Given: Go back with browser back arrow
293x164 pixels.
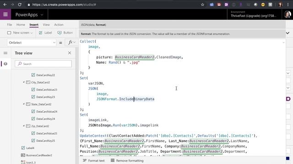Looking at the screenshot, I should point(5,5).
